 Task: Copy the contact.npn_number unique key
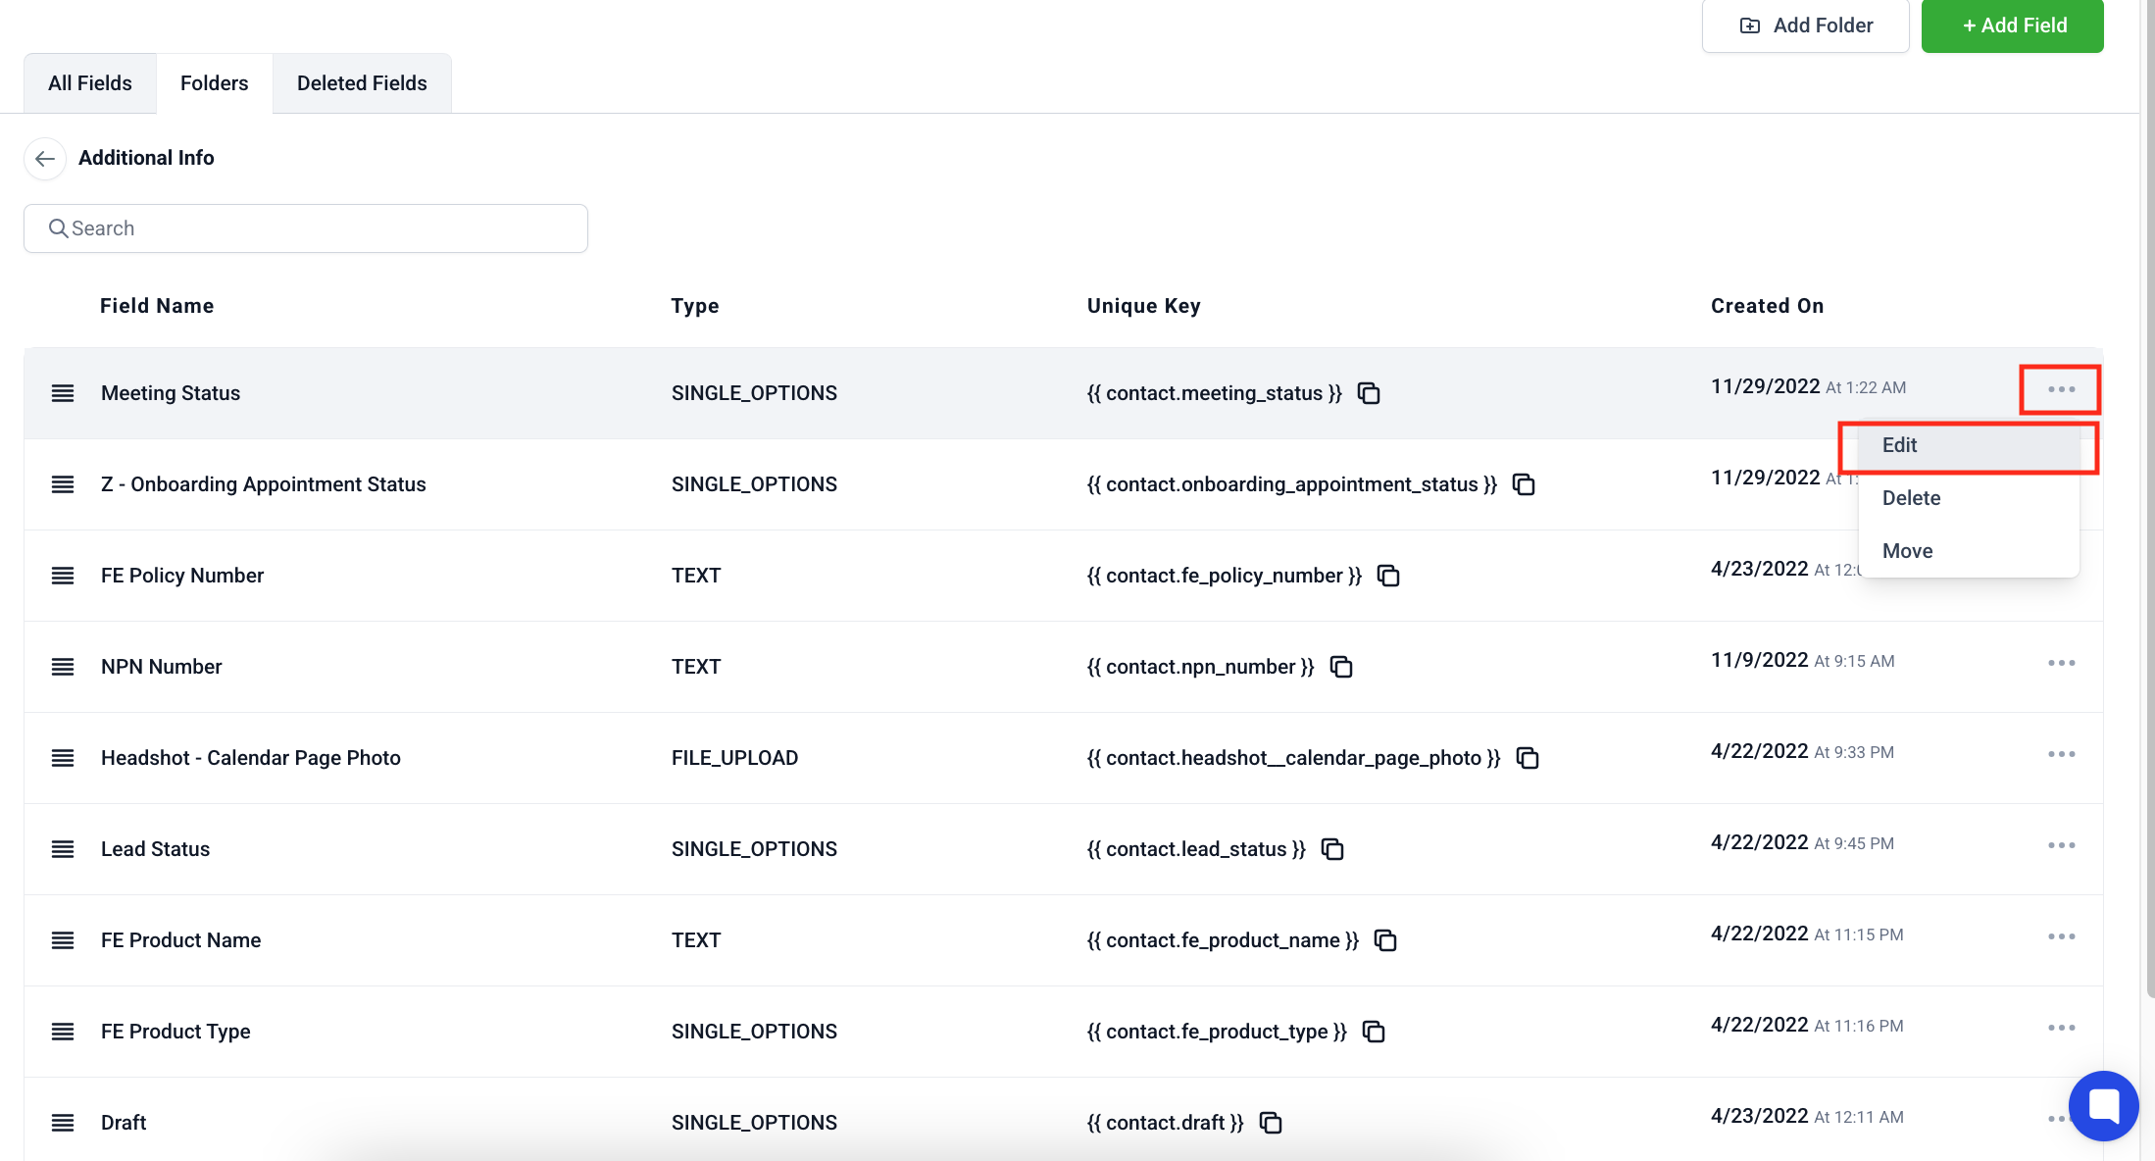tap(1341, 667)
